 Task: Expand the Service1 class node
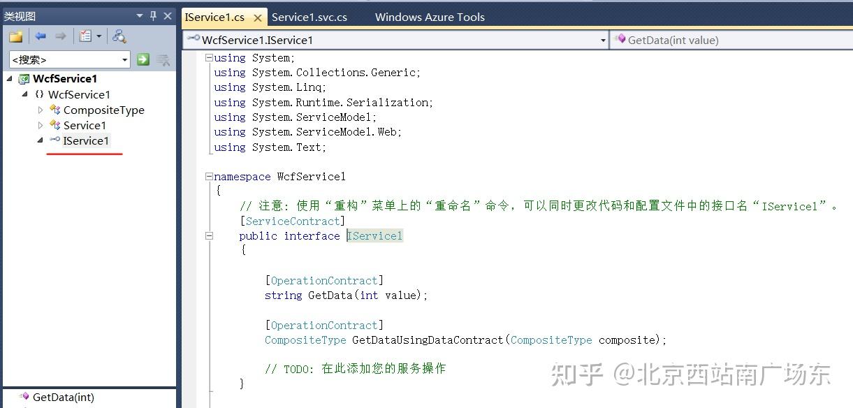41,125
